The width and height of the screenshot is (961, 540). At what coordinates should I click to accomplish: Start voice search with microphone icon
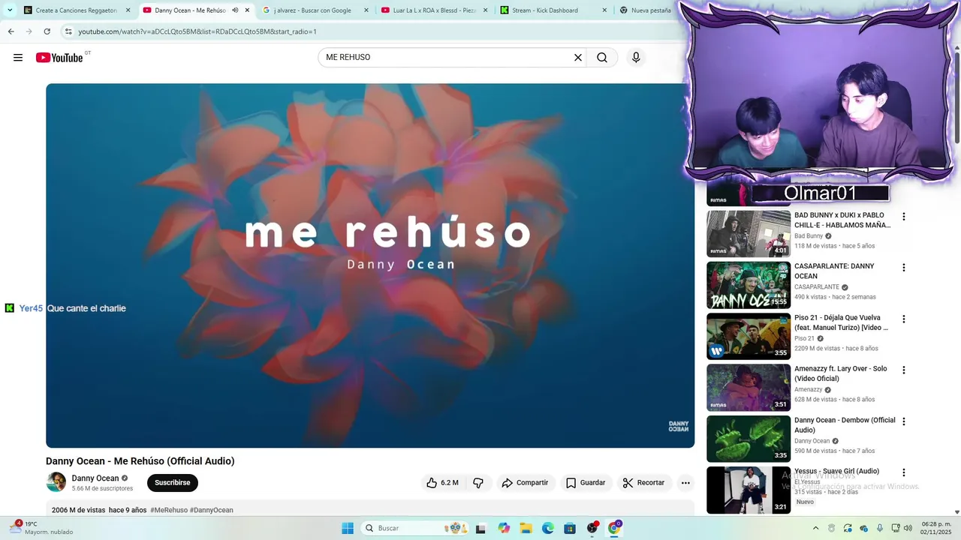636,58
